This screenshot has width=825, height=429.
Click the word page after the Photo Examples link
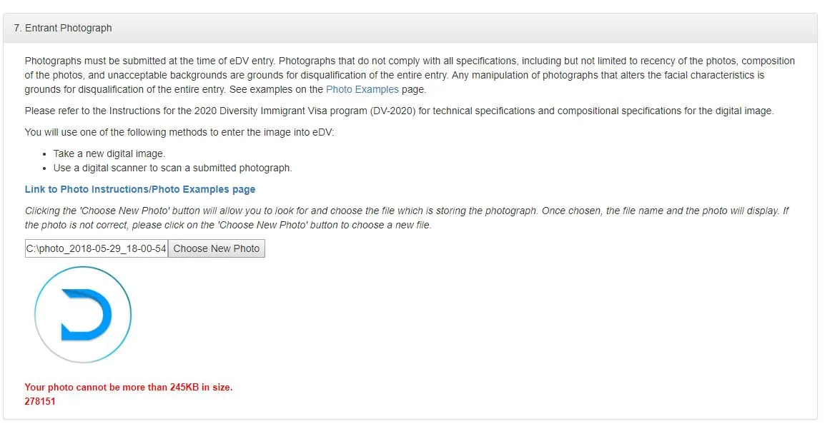coord(412,90)
